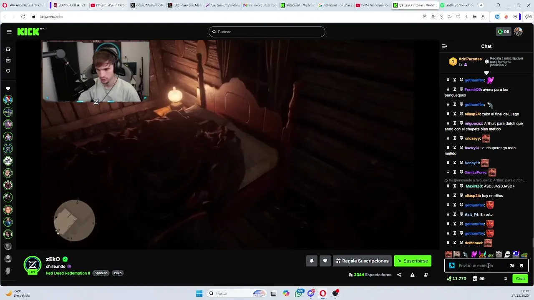Focus the Enviar un mensaje chat input
534x300 pixels.
coord(481,265)
